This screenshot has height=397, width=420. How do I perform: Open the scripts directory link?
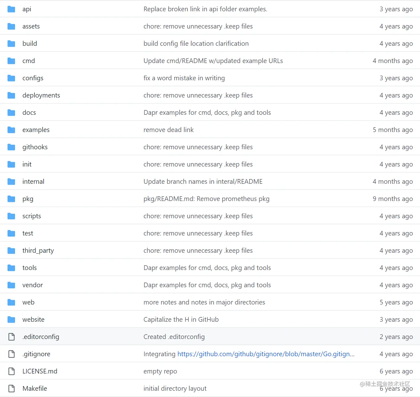coord(32,216)
